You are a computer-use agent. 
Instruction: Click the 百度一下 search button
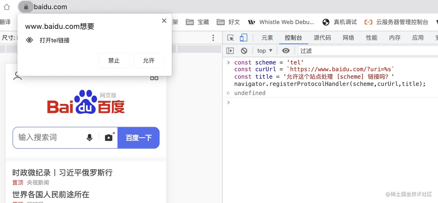tap(138, 138)
